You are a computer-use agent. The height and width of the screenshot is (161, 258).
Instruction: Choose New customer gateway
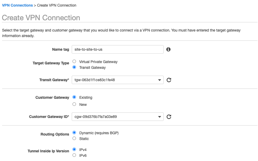(x=74, y=104)
